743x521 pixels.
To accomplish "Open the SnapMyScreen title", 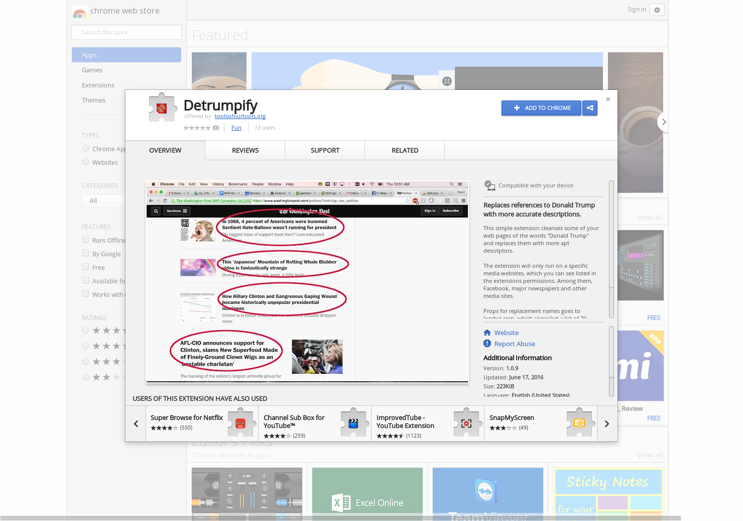I will [x=512, y=418].
